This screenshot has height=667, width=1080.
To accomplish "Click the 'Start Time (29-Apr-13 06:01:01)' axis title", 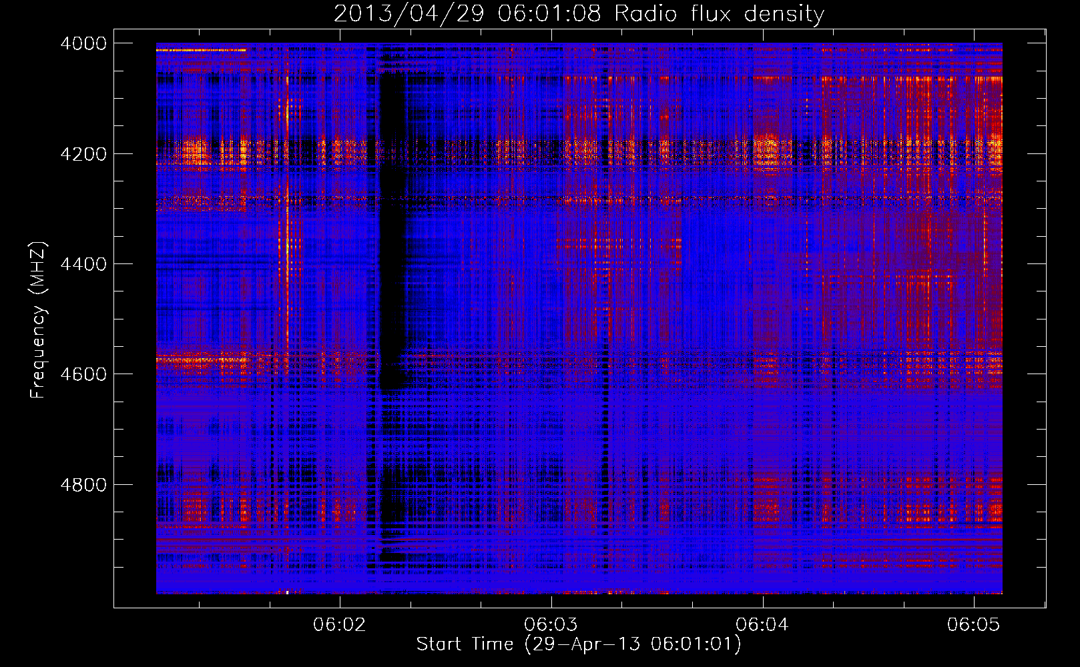I will pyautogui.click(x=579, y=644).
